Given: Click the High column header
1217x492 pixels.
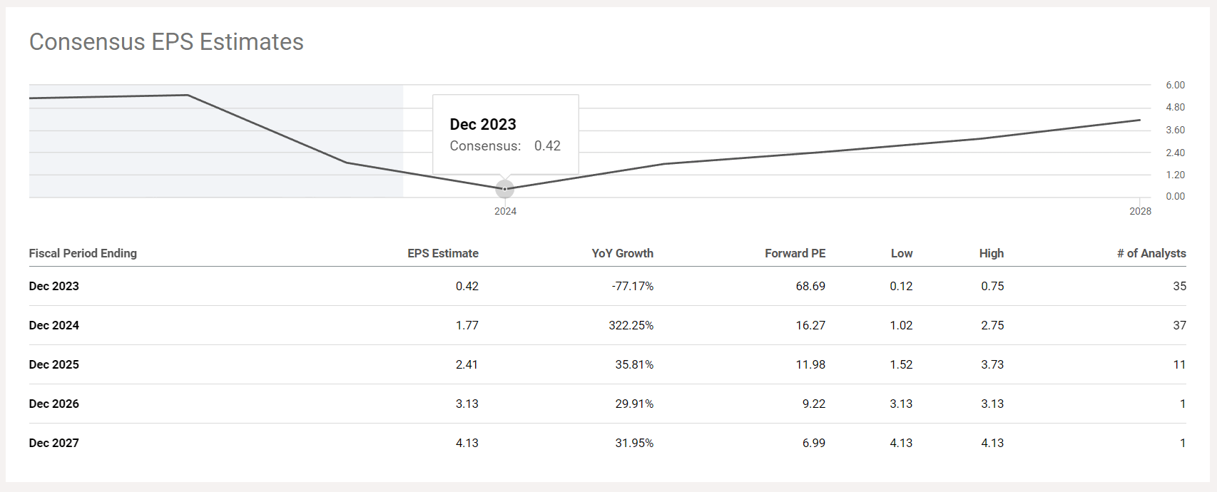Looking at the screenshot, I should (992, 253).
